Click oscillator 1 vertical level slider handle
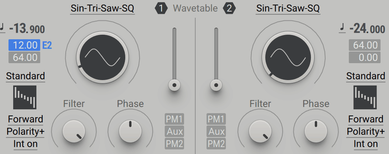Screen dimensions: 389x154 (174, 85)
